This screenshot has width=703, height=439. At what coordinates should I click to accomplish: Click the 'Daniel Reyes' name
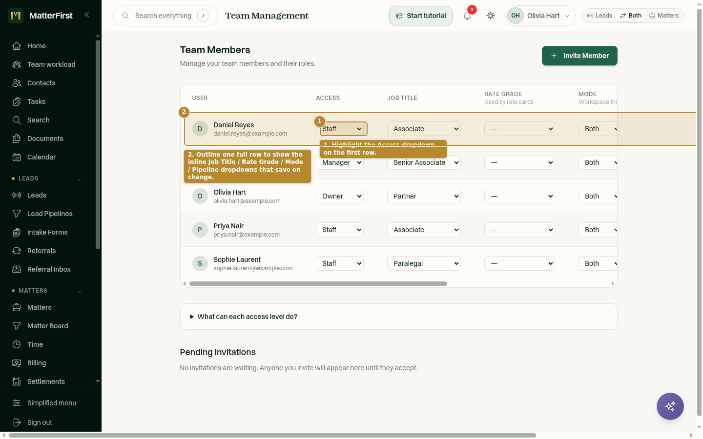click(x=233, y=125)
